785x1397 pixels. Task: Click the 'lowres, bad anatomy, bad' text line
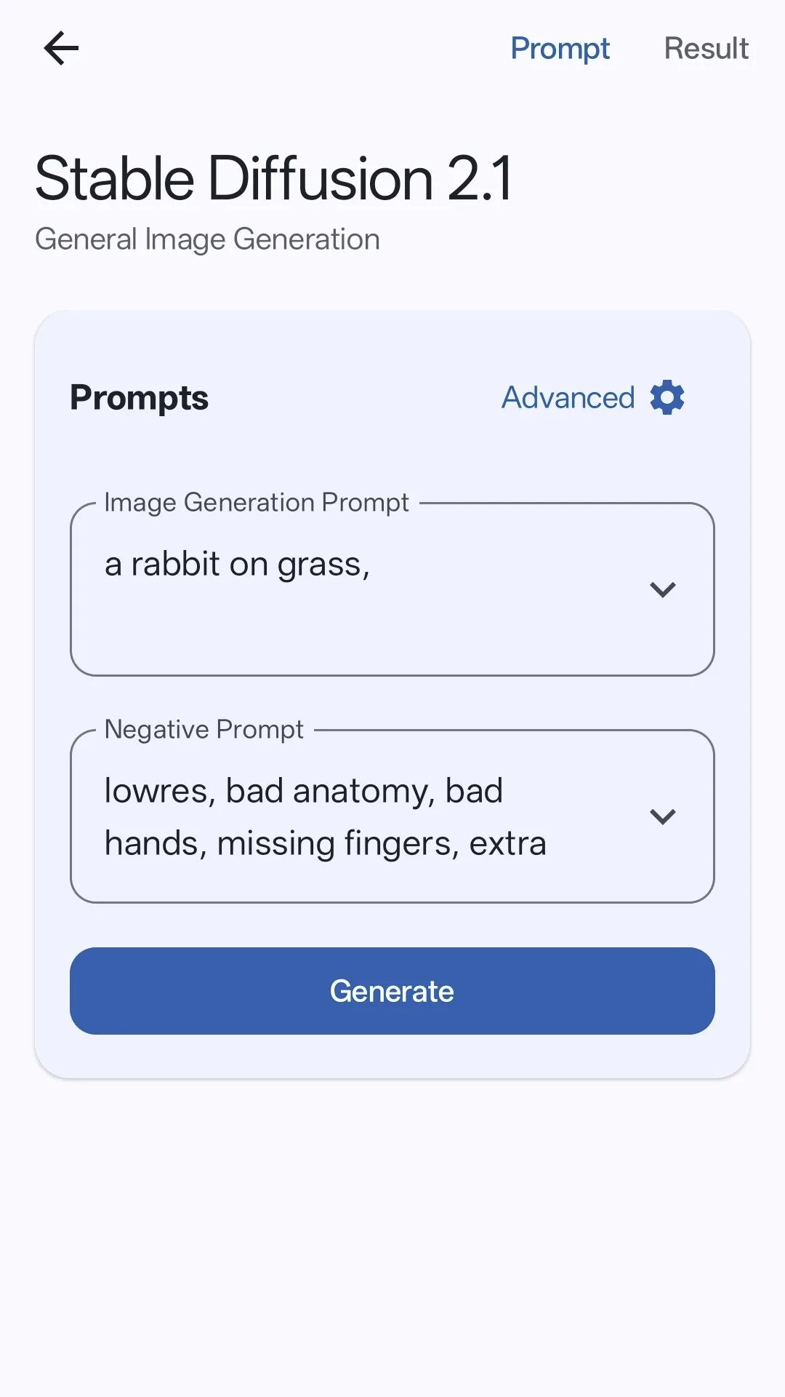(x=303, y=791)
